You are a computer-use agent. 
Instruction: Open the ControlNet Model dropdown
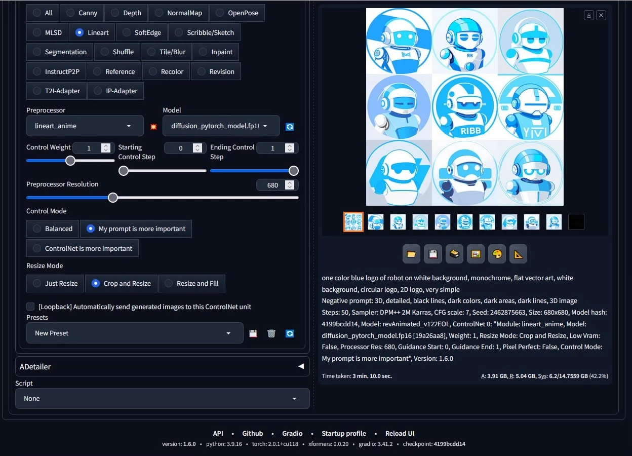pyautogui.click(x=221, y=126)
